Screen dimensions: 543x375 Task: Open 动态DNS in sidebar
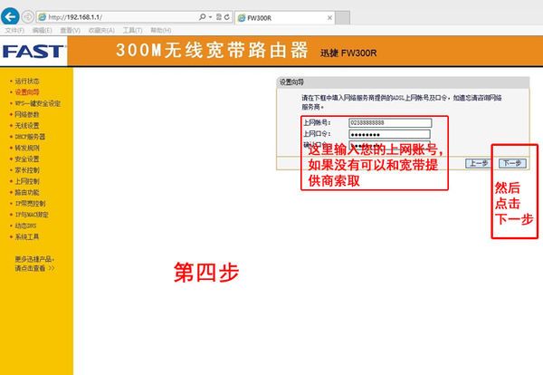[25, 226]
